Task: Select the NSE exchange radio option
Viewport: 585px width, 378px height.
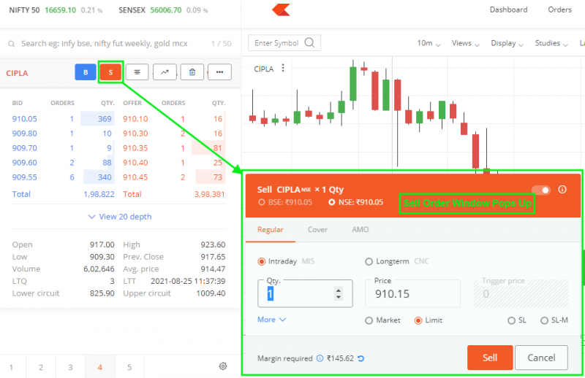Action: coord(332,202)
